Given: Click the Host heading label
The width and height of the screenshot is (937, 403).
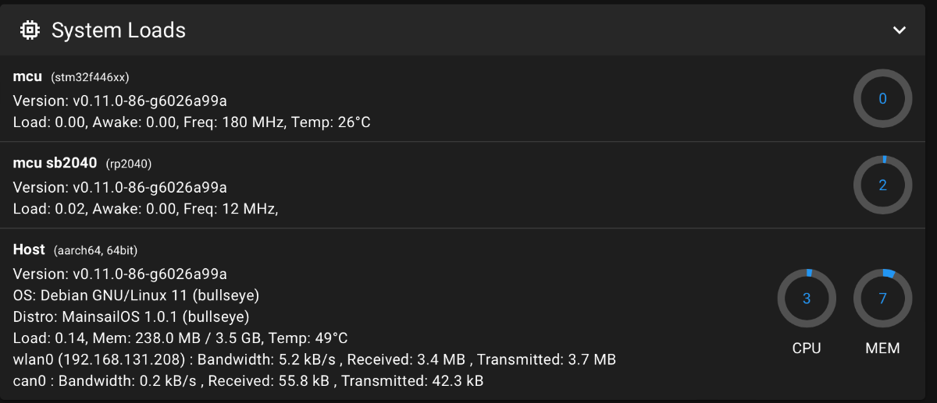Looking at the screenshot, I should coord(29,249).
